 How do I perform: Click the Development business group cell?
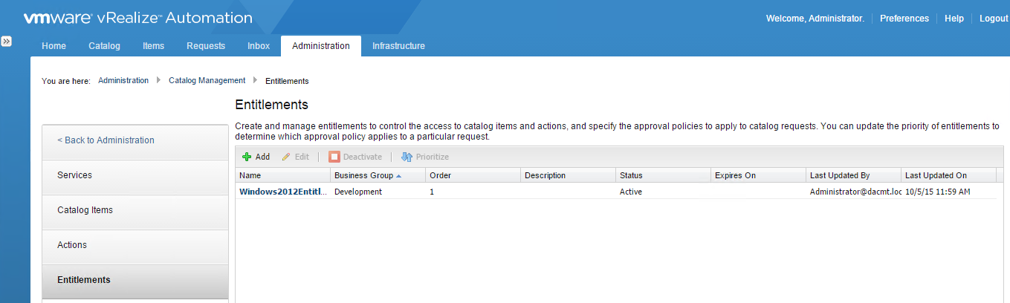(x=358, y=192)
